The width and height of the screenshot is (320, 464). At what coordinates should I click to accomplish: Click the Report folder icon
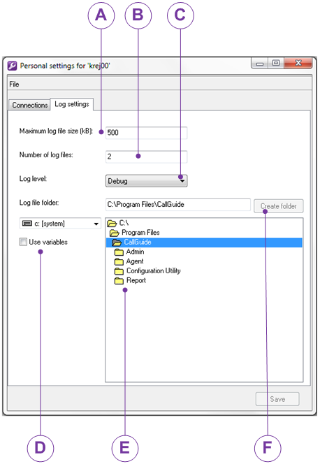tap(119, 280)
